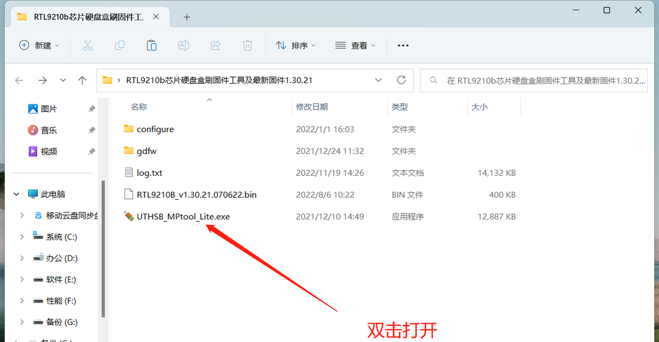Screen dimensions: 659x342
Task: Go back with the left arrow
Action: [x=20, y=80]
